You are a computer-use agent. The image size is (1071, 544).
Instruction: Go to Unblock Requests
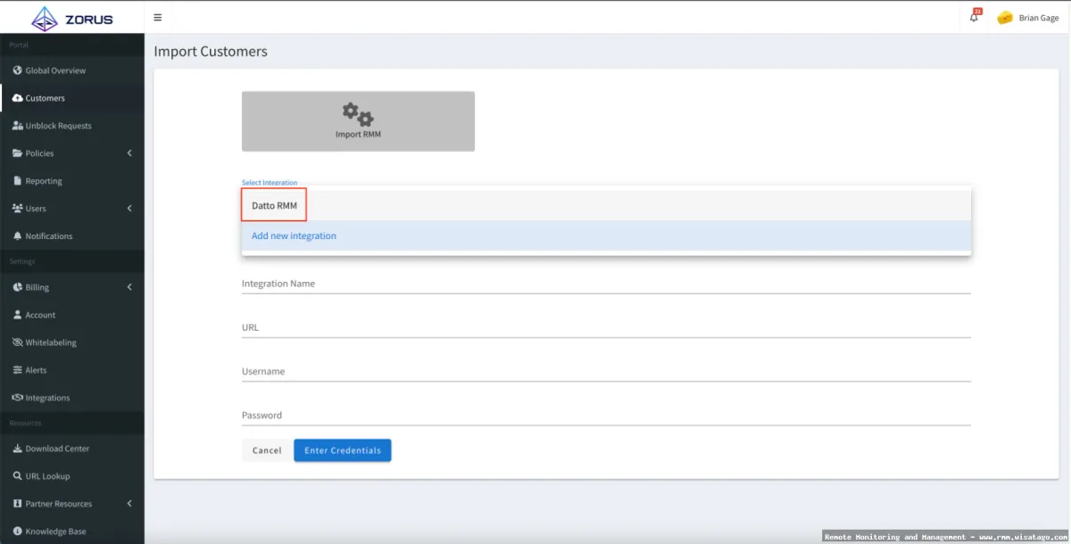point(58,126)
